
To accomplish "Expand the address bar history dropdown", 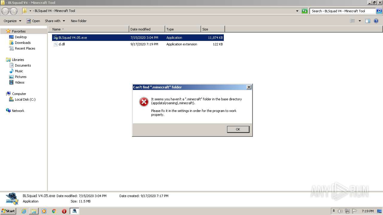I will click(x=297, y=11).
